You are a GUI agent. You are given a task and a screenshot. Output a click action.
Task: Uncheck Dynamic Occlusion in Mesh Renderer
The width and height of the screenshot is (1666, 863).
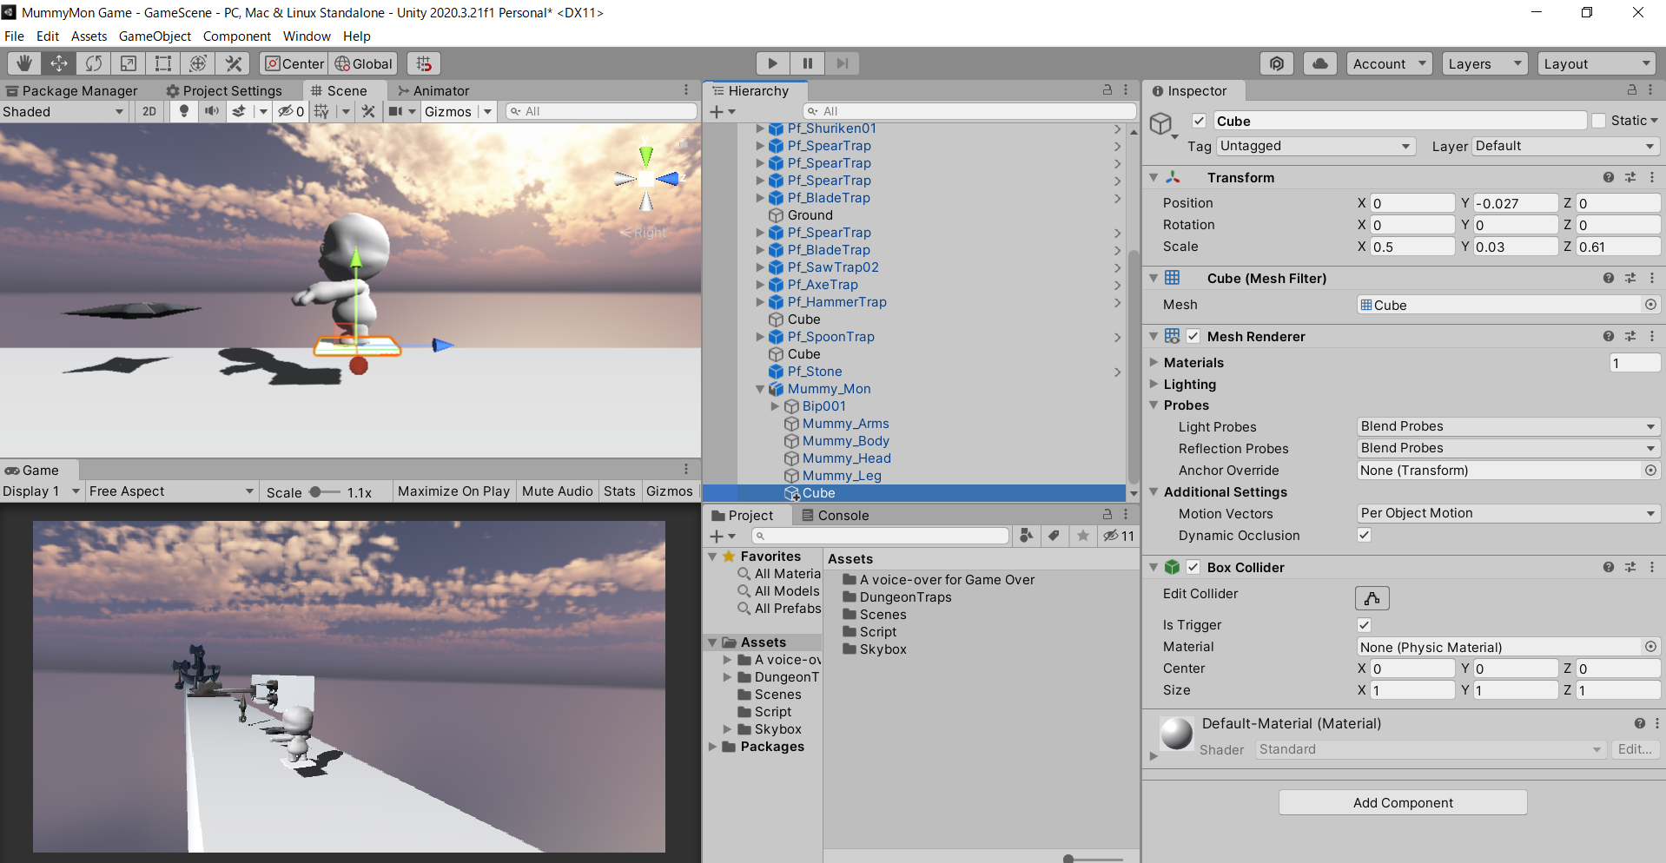1363,535
